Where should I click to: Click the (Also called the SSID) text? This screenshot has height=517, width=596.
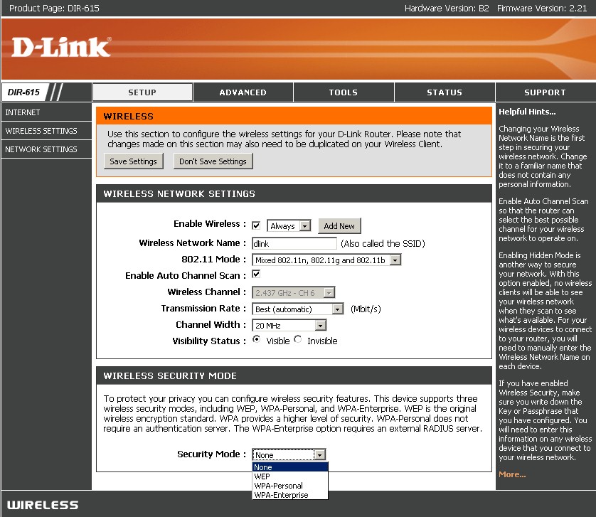tap(383, 244)
